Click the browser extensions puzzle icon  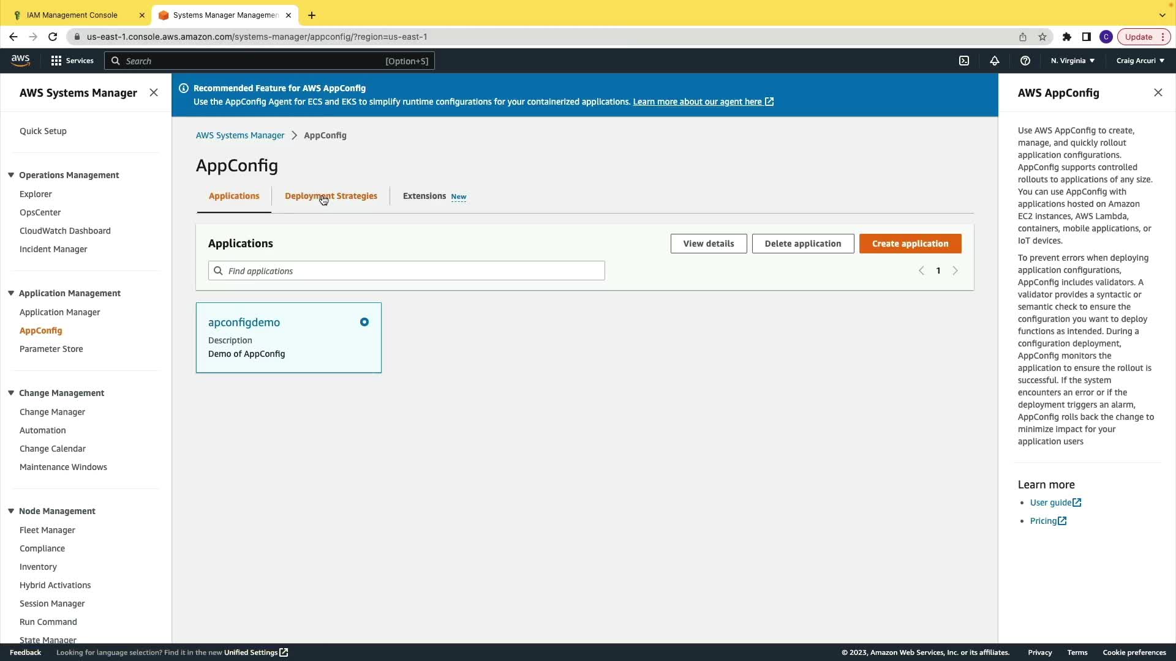(x=1067, y=37)
